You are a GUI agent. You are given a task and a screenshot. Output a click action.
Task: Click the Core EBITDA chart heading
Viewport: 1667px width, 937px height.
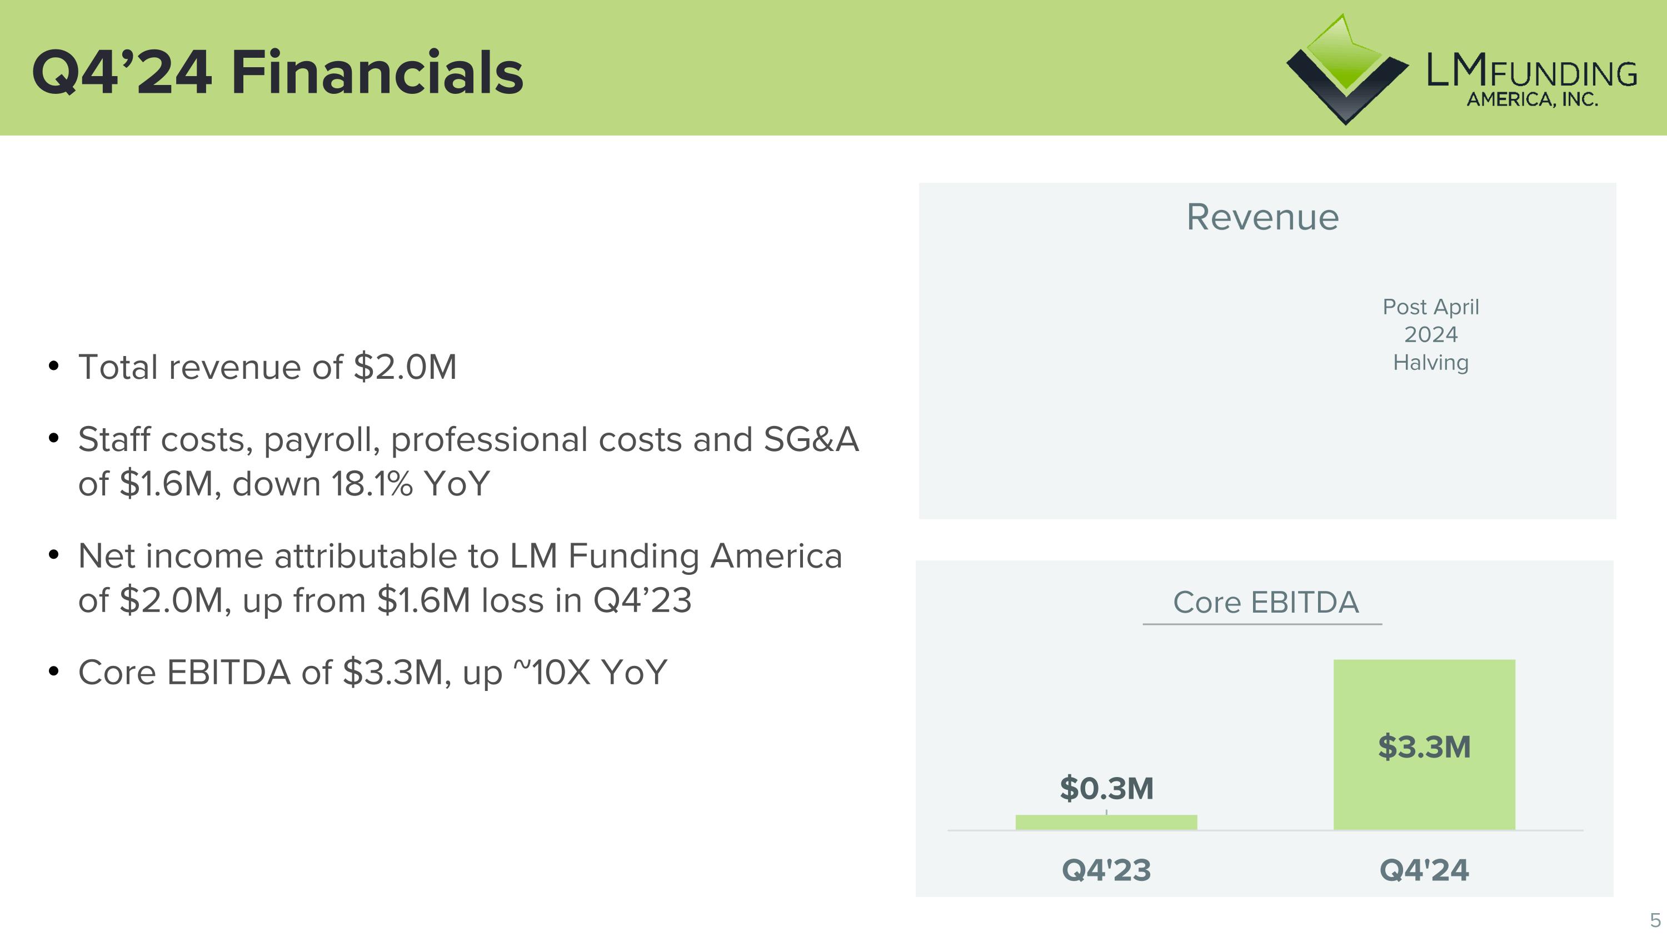click(x=1265, y=602)
